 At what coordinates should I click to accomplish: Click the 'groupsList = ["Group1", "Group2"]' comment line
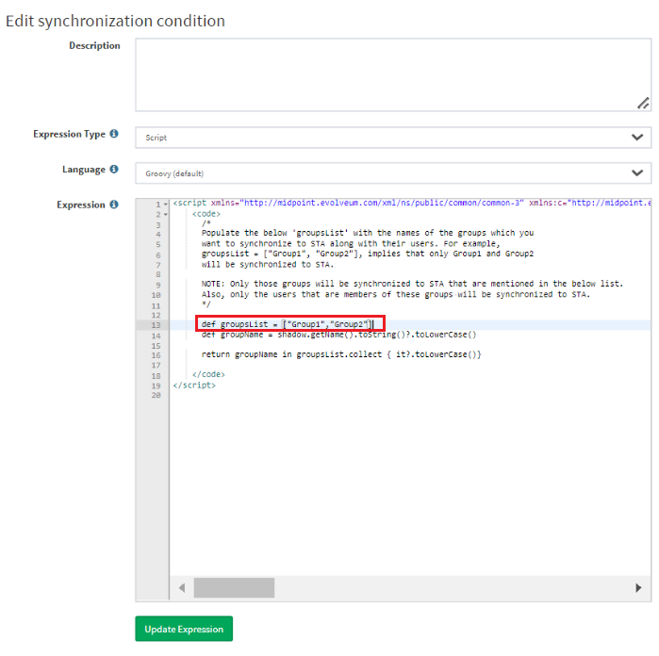point(368,254)
